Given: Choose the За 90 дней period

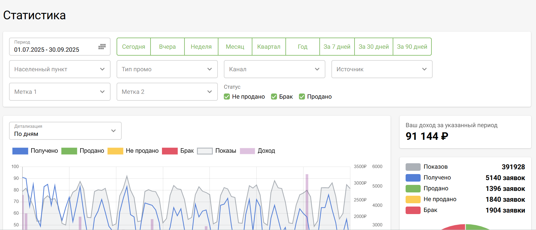Looking at the screenshot, I should (412, 47).
